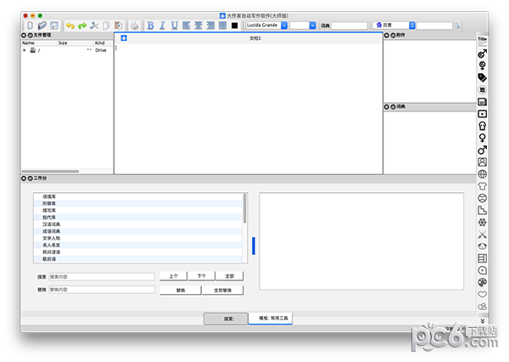Click the price tag sidebar icon
Screen dimensions: 509x362
[x=482, y=77]
